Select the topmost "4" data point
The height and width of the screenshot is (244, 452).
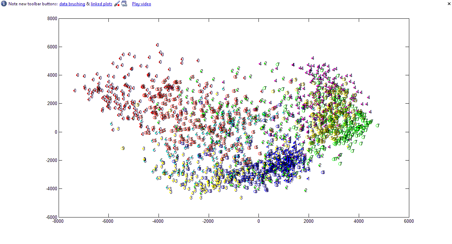(313, 58)
